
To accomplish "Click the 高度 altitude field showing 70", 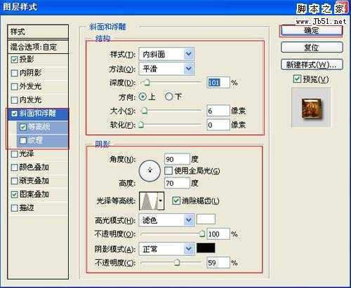I will click(x=177, y=183).
